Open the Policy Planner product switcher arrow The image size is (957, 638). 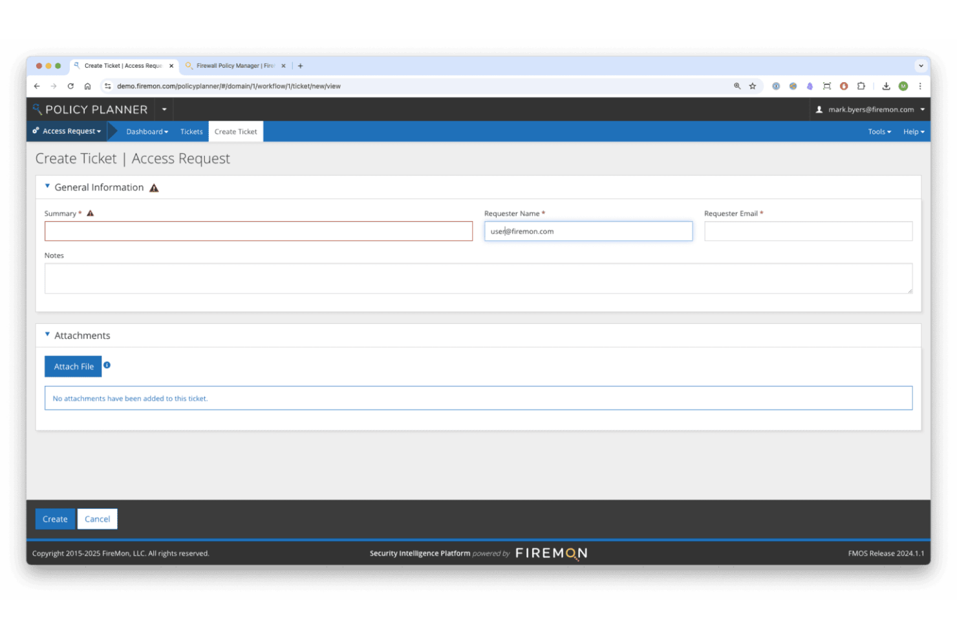164,109
